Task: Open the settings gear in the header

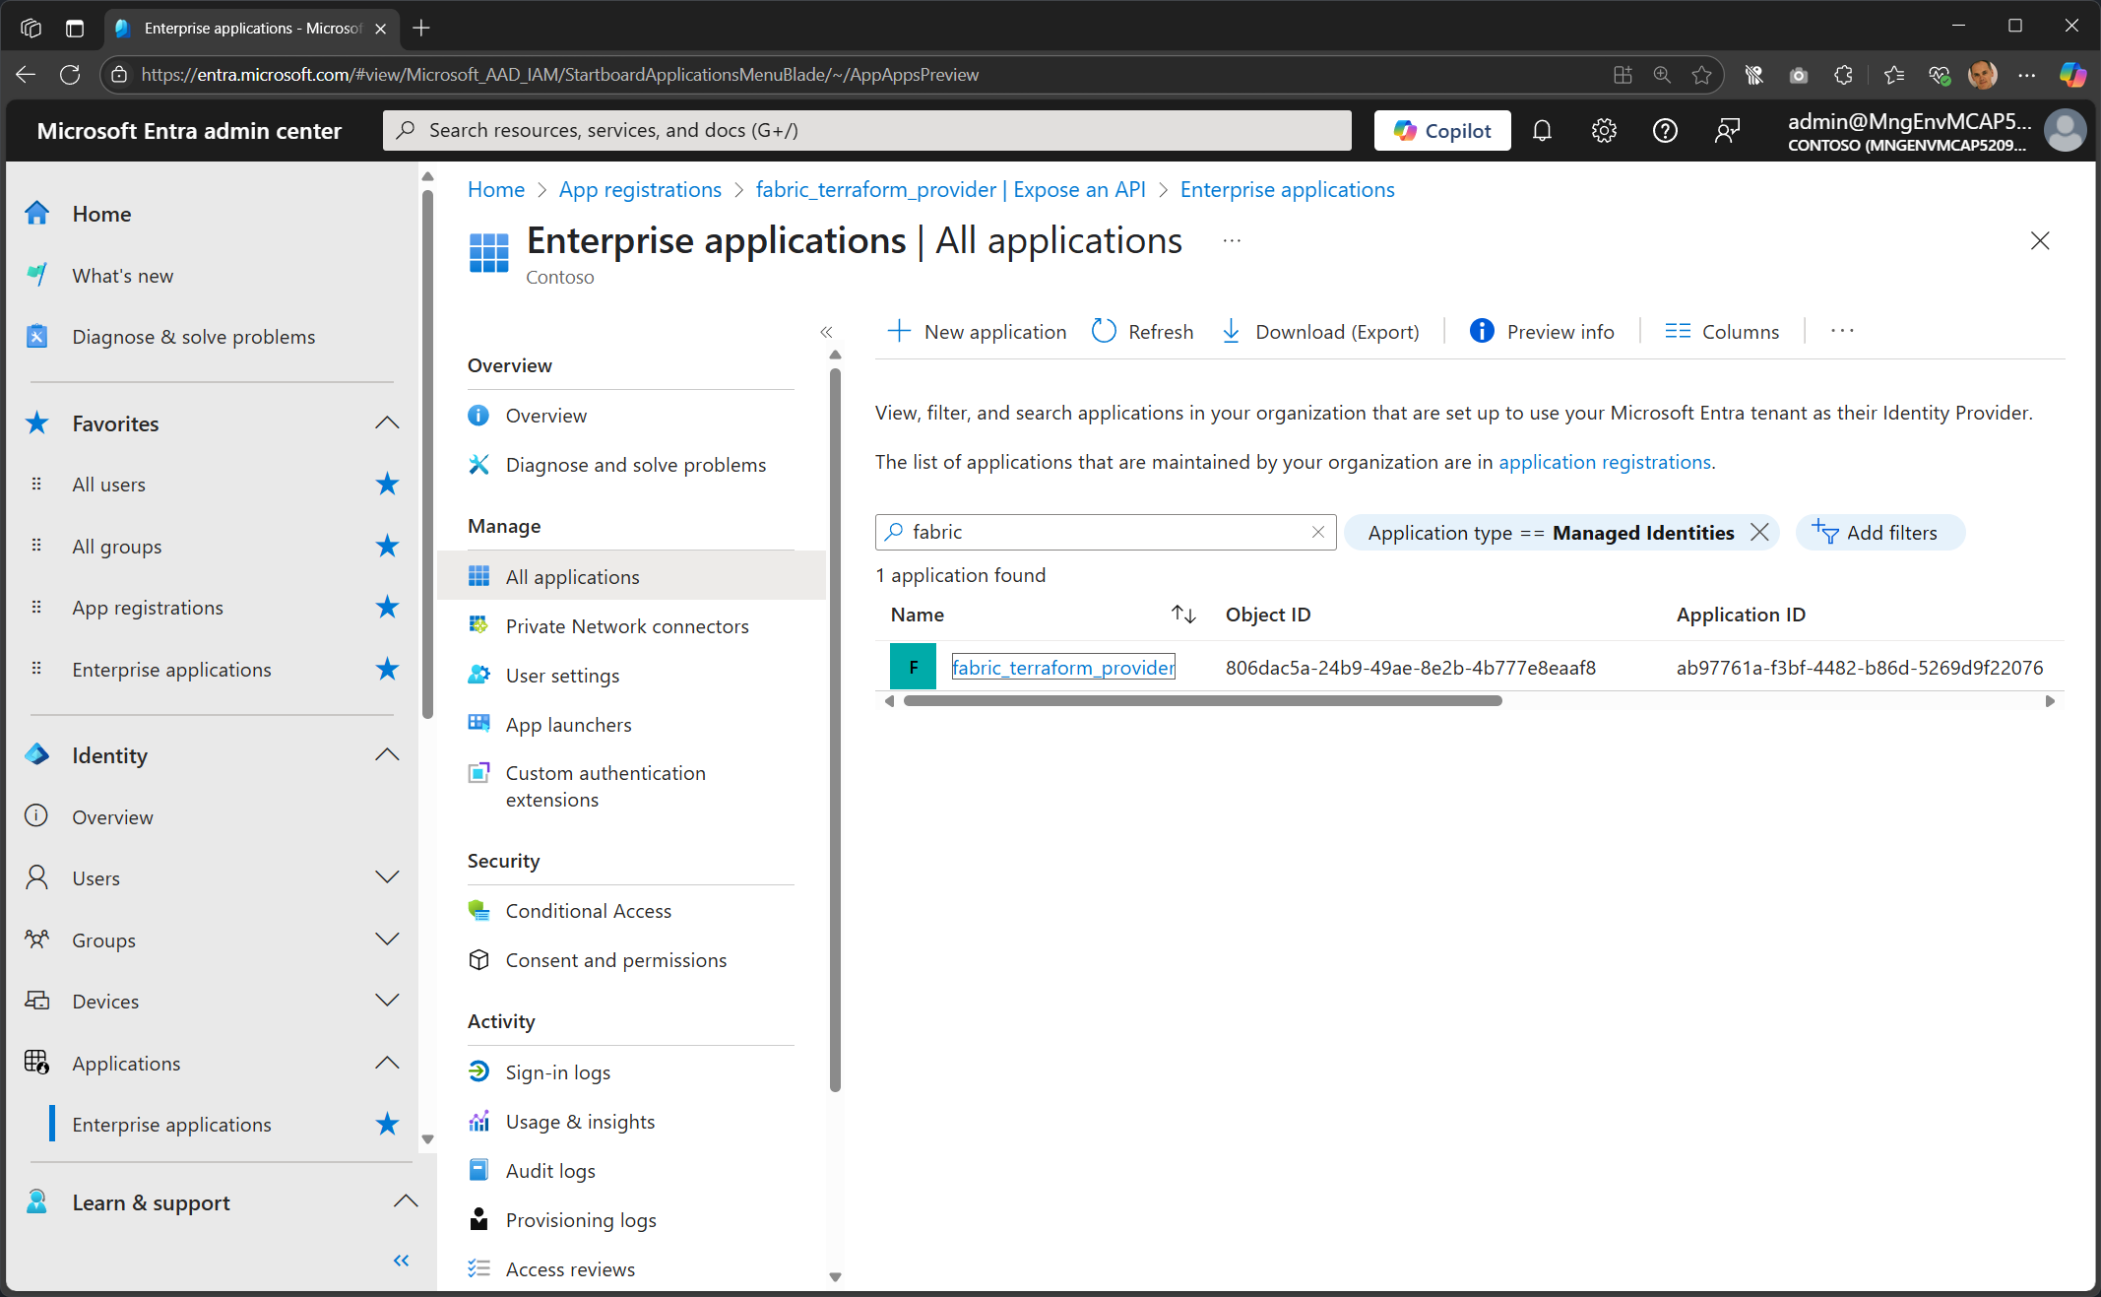Action: click(x=1603, y=130)
